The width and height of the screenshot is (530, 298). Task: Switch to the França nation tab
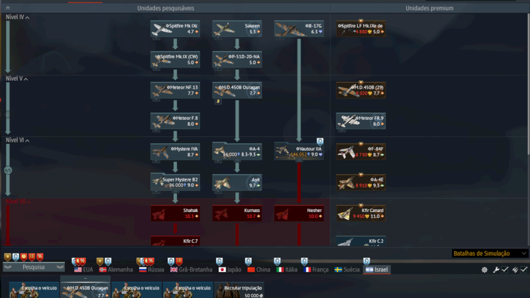316,270
